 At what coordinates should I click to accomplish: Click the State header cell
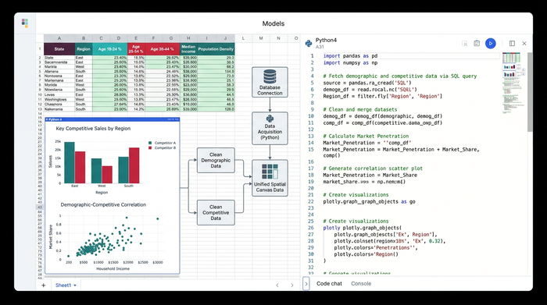[x=59, y=49]
